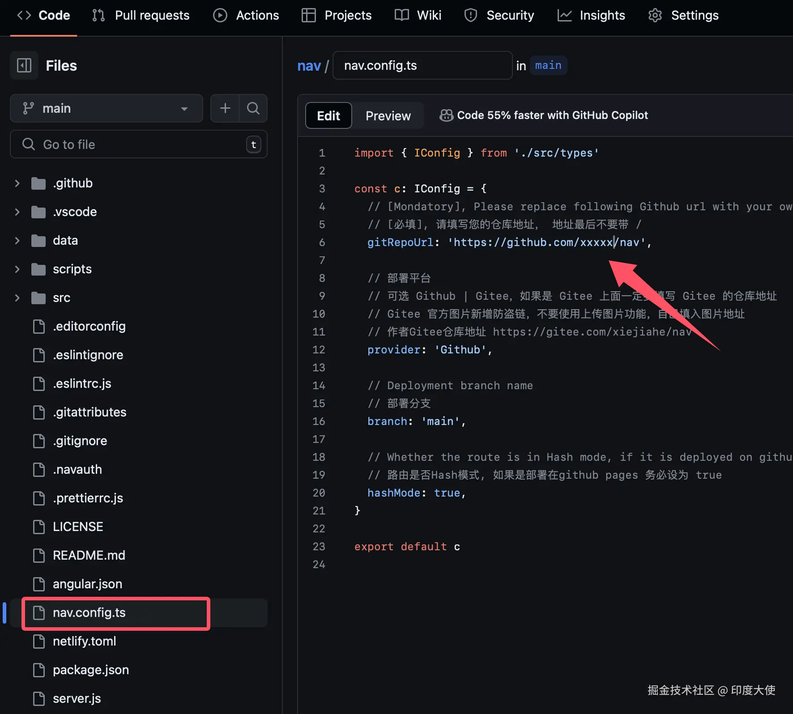The image size is (793, 714).
Task: Click the const c: IConfig line
Action: click(x=421, y=189)
